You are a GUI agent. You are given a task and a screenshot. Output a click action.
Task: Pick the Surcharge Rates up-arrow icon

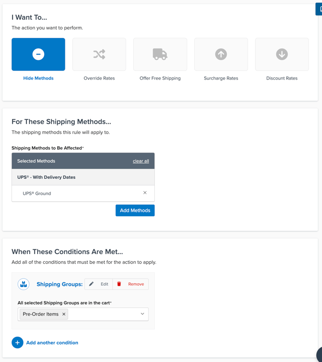tap(221, 55)
